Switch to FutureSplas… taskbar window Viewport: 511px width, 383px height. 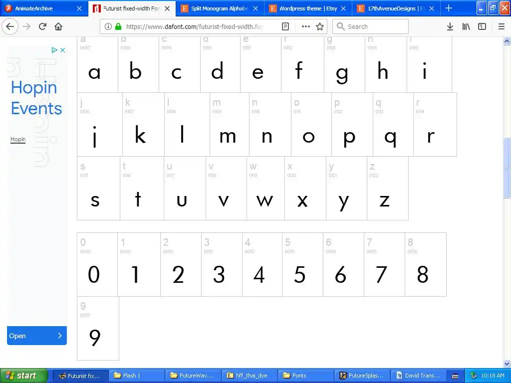point(362,376)
